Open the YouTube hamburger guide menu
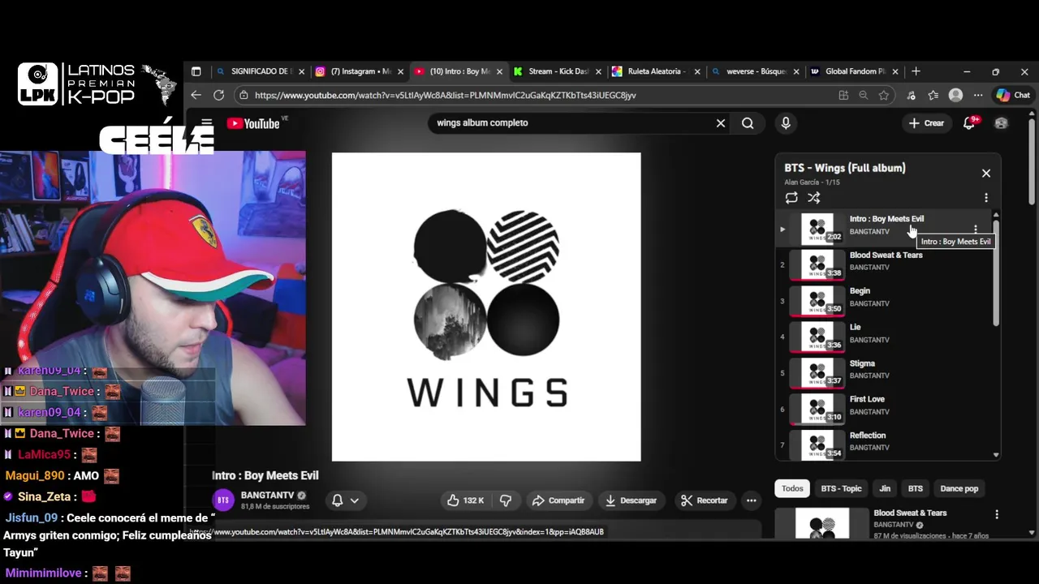 [206, 123]
